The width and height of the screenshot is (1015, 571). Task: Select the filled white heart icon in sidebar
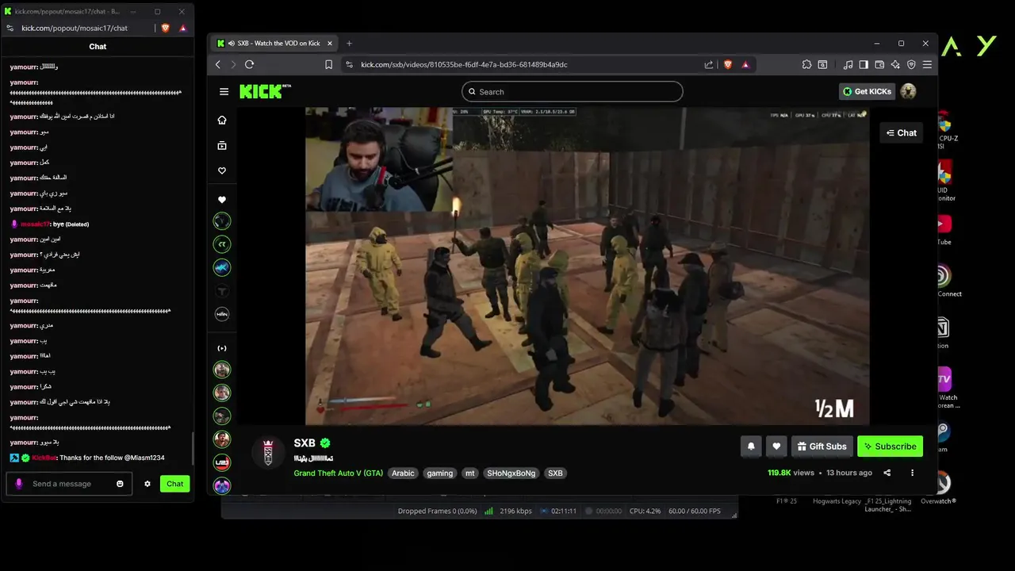[222, 200]
